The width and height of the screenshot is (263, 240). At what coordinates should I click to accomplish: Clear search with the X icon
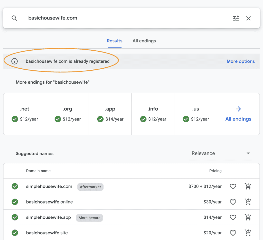tap(248, 18)
